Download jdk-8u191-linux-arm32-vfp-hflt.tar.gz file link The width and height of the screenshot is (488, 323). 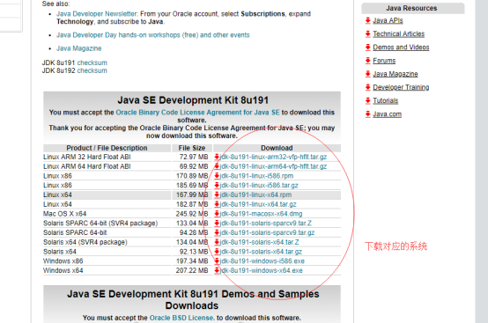click(273, 157)
